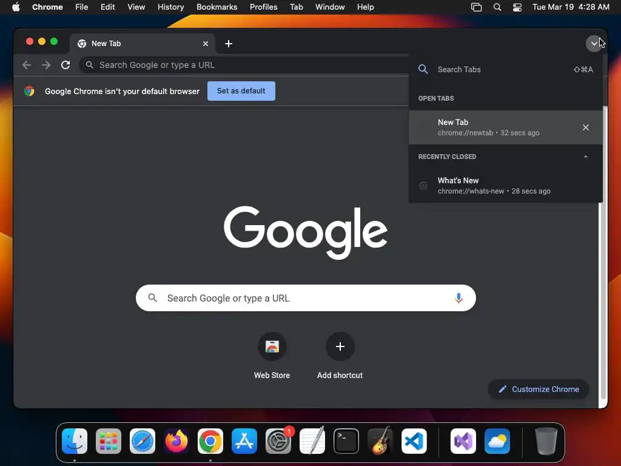
Task: Reopen the What's New recently closed tab
Action: click(506, 186)
